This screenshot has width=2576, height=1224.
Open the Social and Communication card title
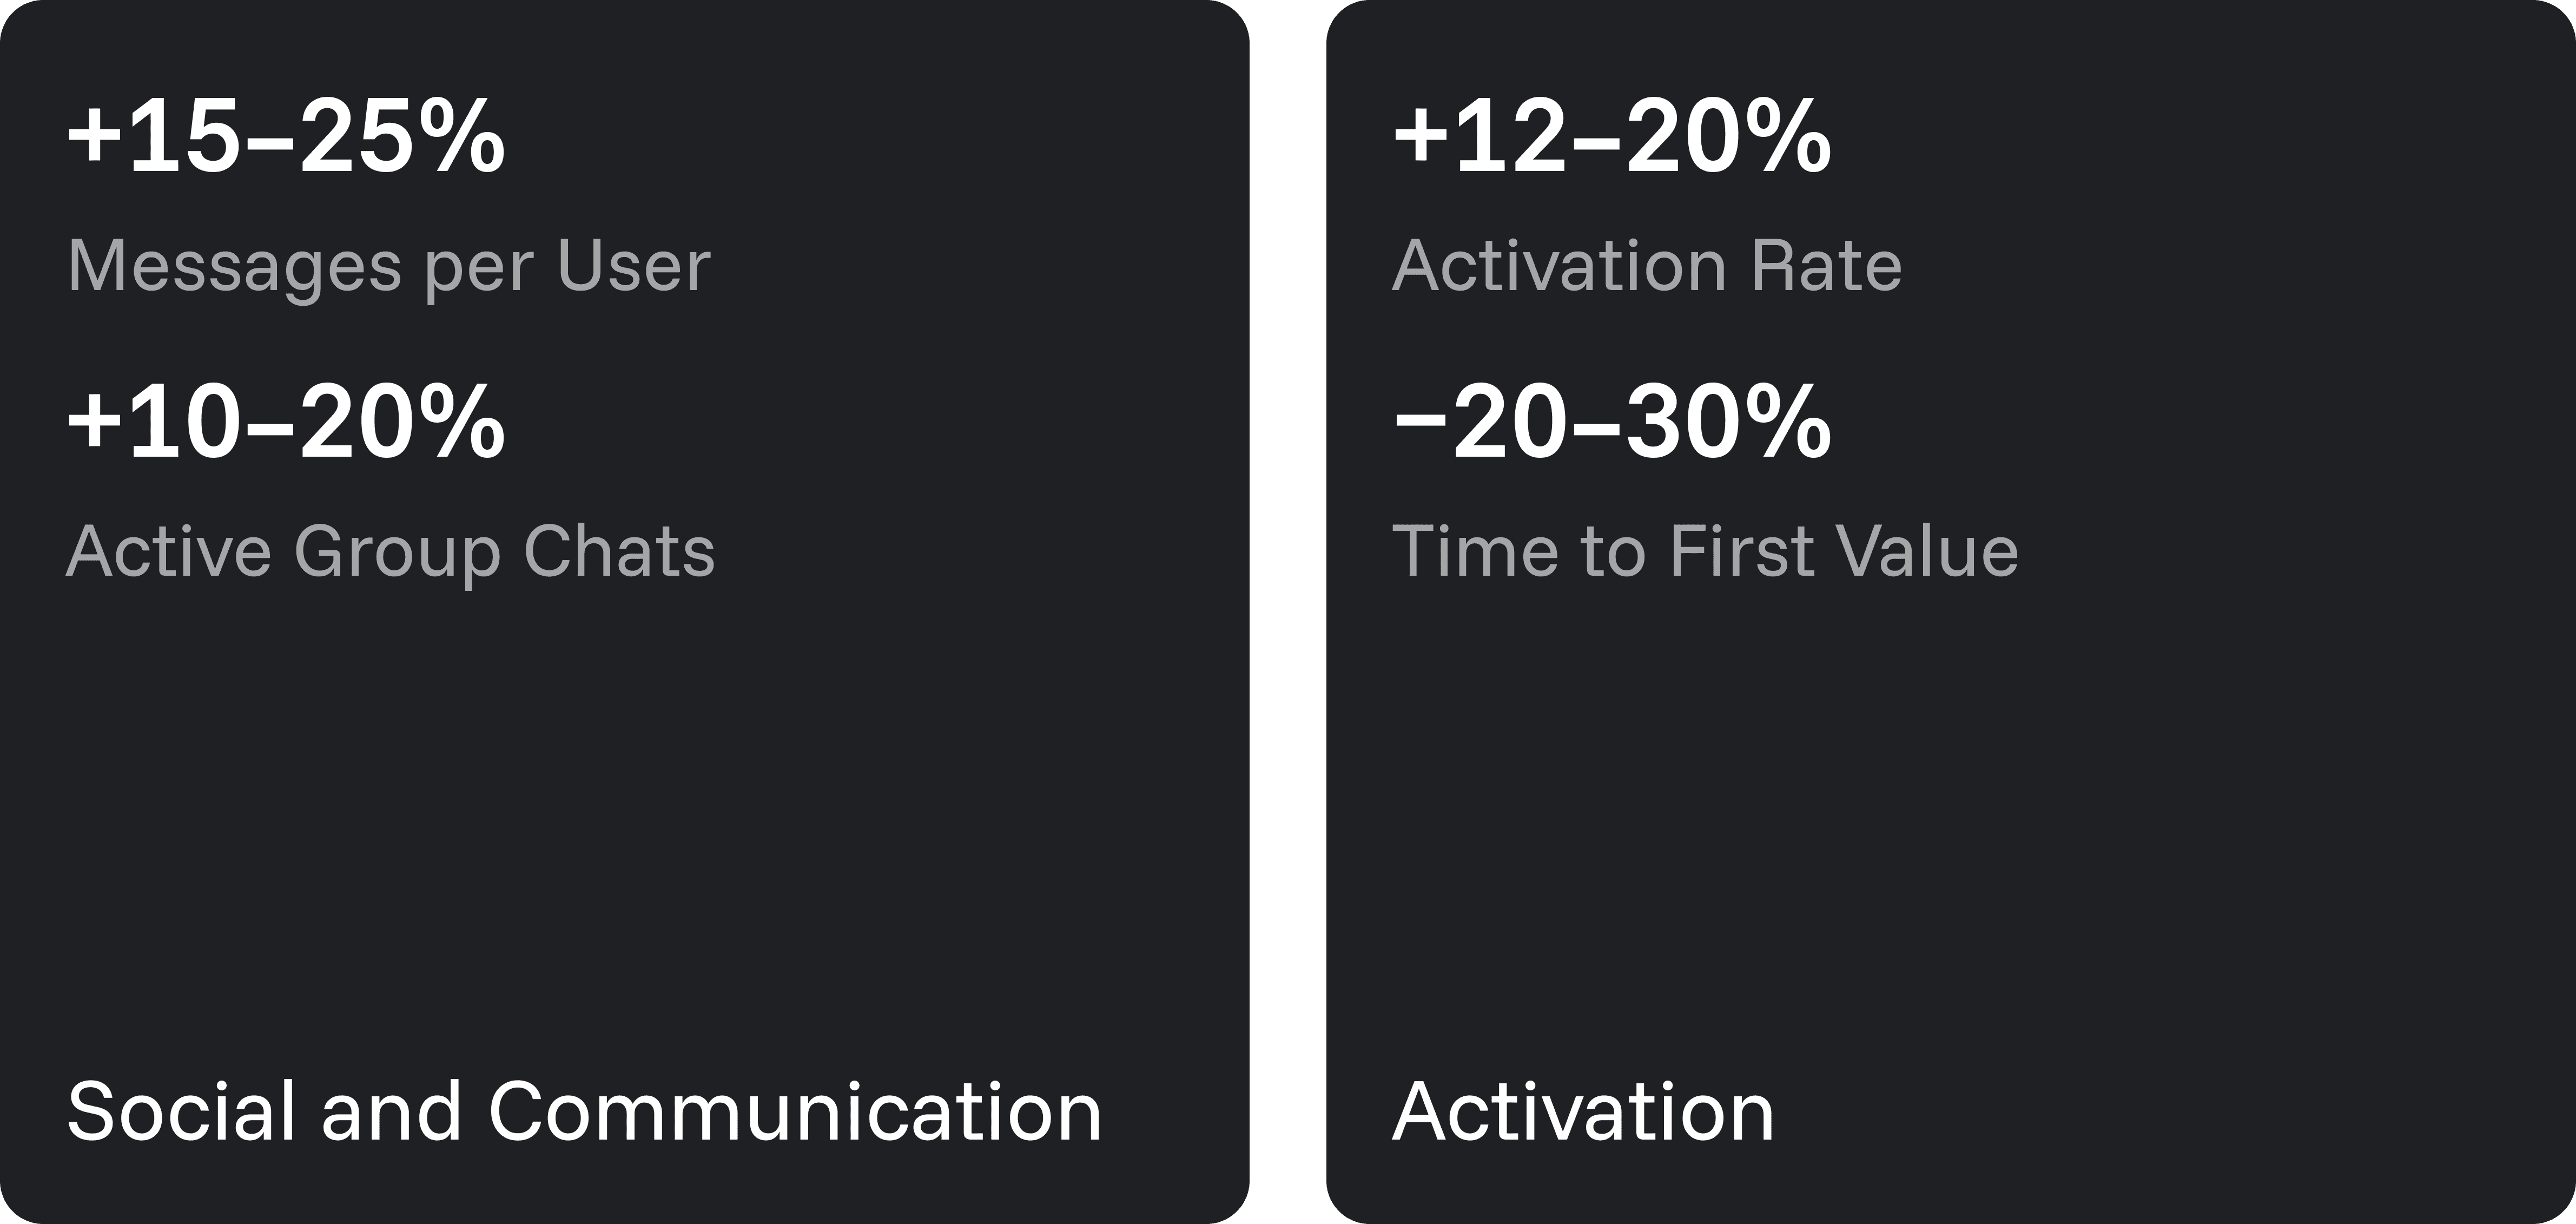pos(584,1111)
